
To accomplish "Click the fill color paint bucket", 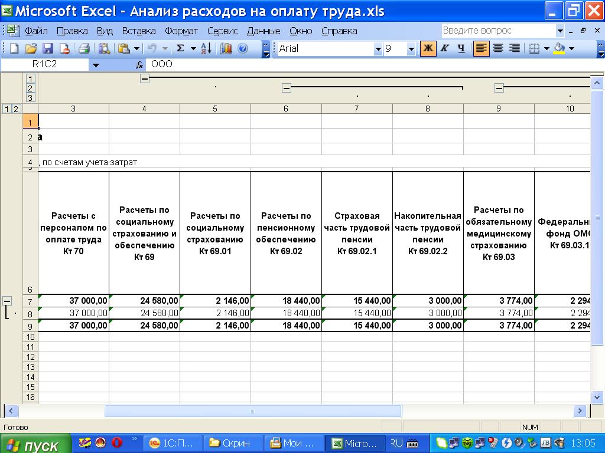I will (559, 49).
